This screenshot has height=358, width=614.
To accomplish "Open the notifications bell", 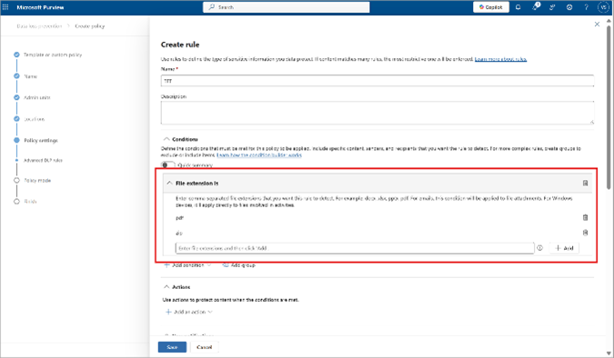I will coord(518,7).
